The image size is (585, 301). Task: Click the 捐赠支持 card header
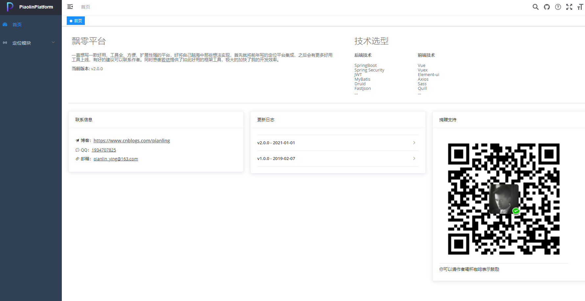coord(509,120)
